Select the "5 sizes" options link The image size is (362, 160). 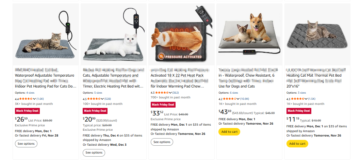pos(98,93)
